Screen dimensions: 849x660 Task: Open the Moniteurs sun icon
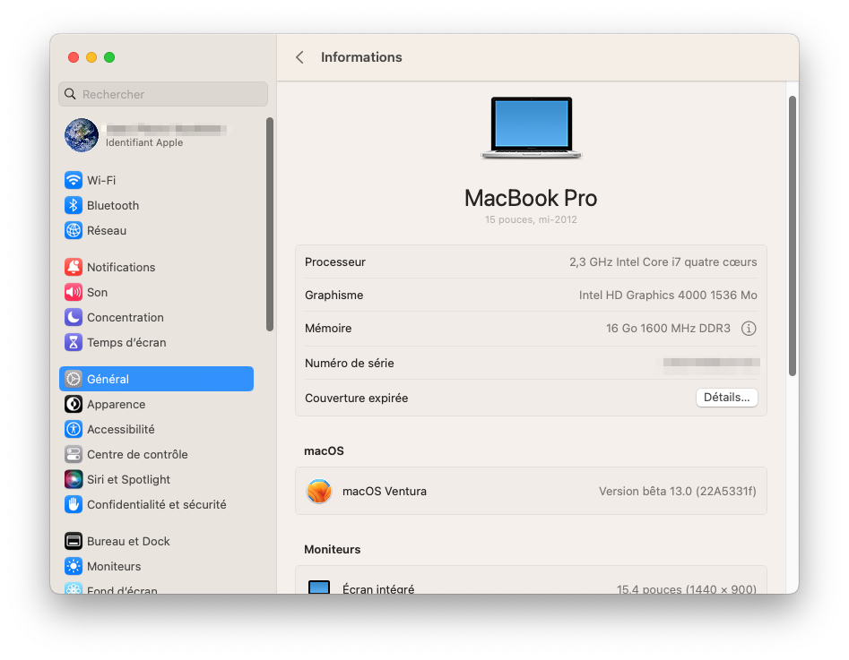[x=74, y=566]
